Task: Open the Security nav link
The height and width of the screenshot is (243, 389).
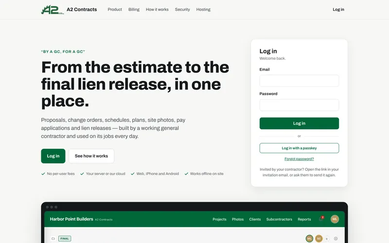Action: pyautogui.click(x=182, y=9)
